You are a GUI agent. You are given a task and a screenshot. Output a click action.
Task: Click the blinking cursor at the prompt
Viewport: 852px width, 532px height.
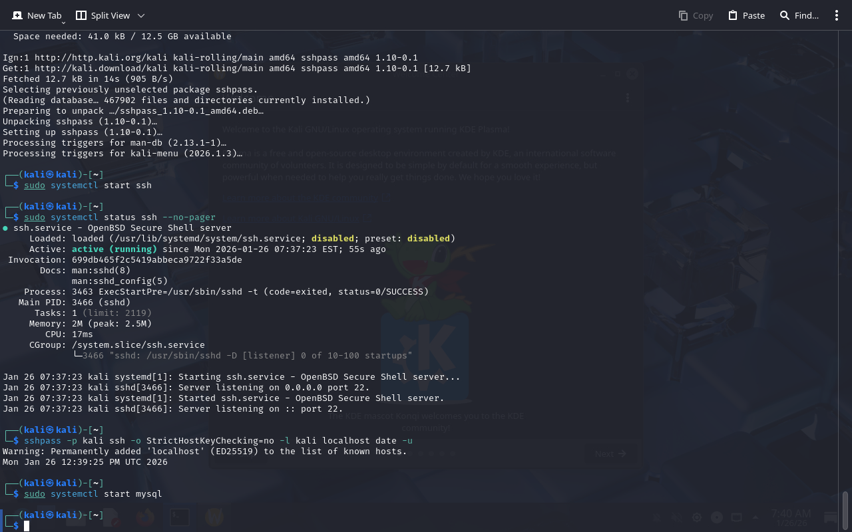point(27,526)
